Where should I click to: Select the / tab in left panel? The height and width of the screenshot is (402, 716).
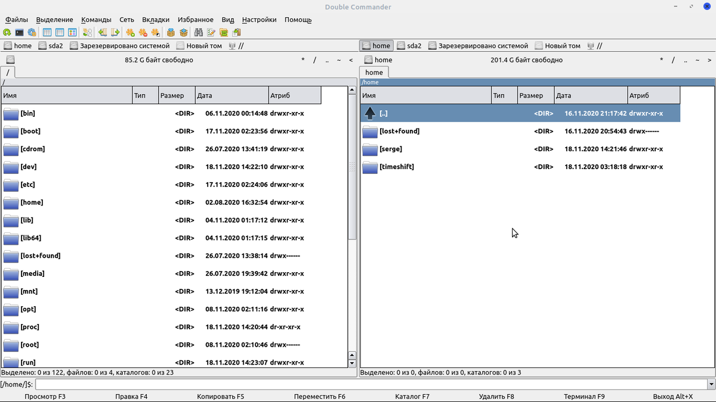click(8, 73)
